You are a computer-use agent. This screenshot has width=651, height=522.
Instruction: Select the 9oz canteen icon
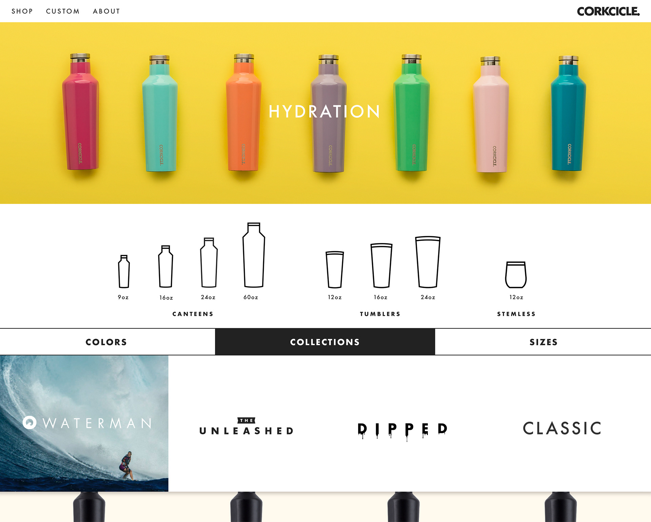click(x=124, y=272)
